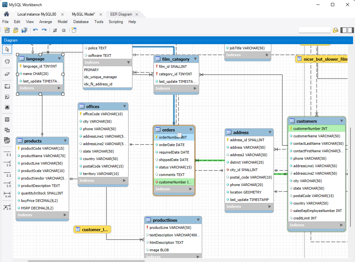The image size is (355, 262).
Task: Open the Database menu
Action: [81, 22]
